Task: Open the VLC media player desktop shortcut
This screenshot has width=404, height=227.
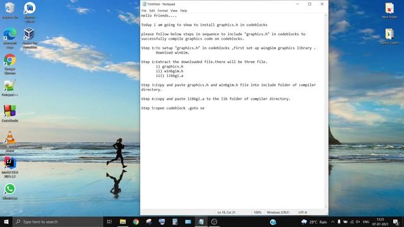Action: pyautogui.click(x=10, y=141)
